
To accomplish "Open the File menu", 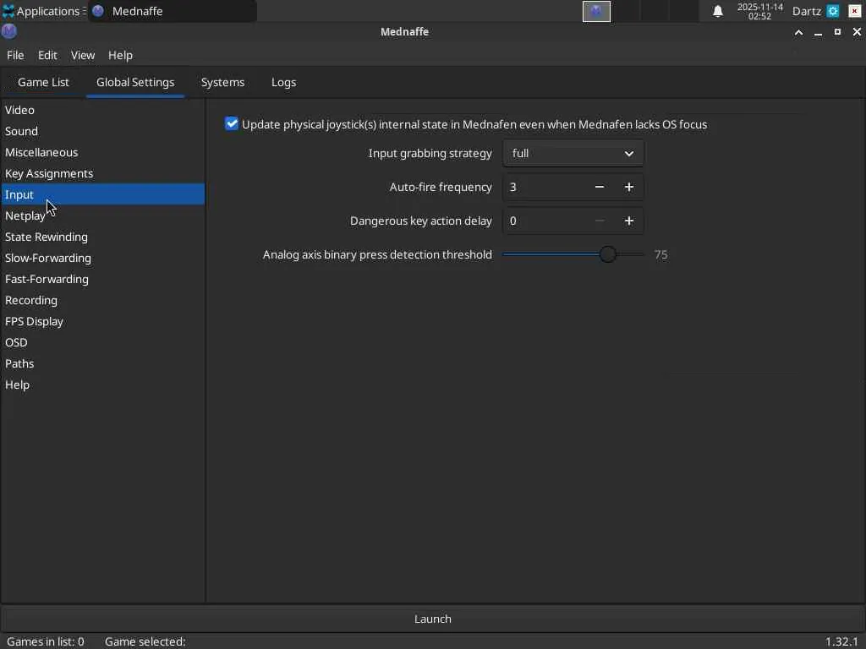I will tap(15, 55).
